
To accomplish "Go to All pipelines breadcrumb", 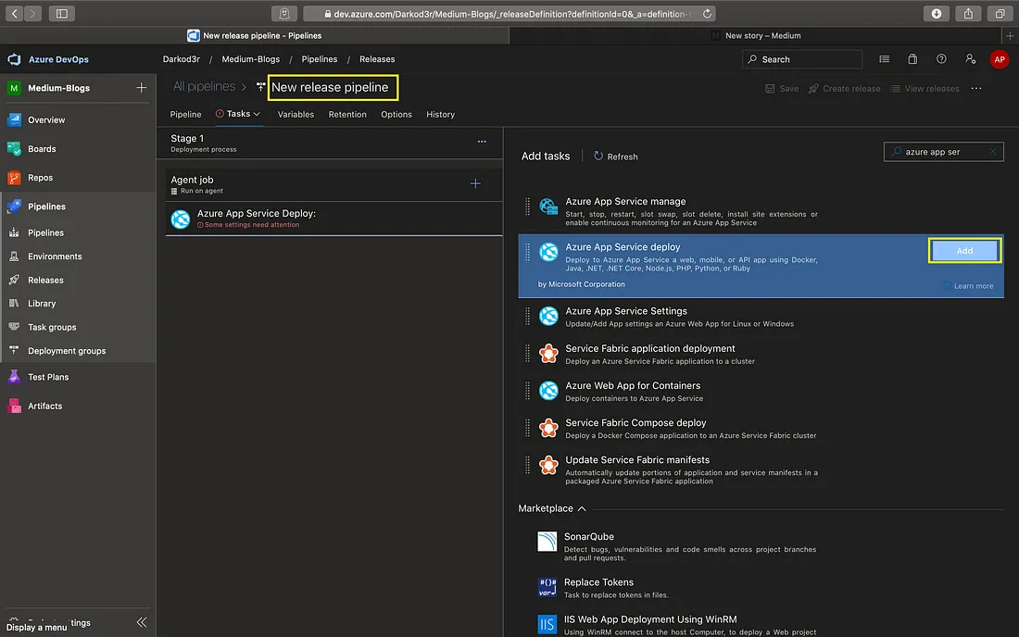I will pos(204,86).
